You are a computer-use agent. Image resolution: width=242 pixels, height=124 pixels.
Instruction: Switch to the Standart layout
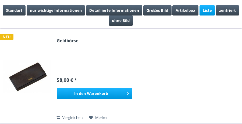click(x=14, y=10)
